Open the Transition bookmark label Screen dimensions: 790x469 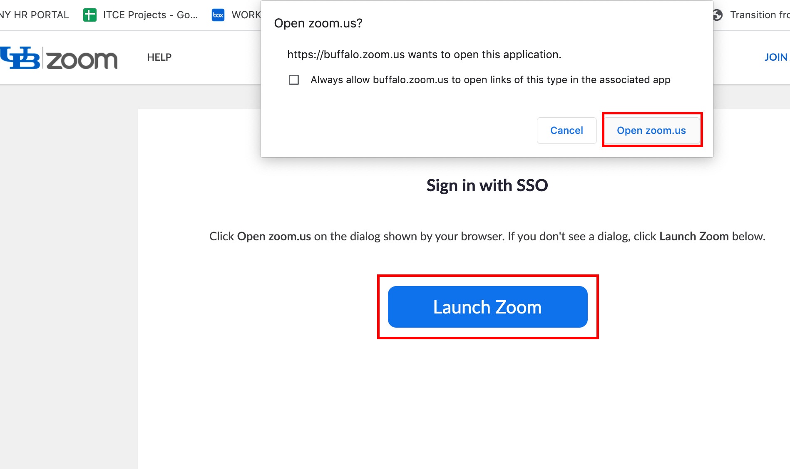[759, 15]
